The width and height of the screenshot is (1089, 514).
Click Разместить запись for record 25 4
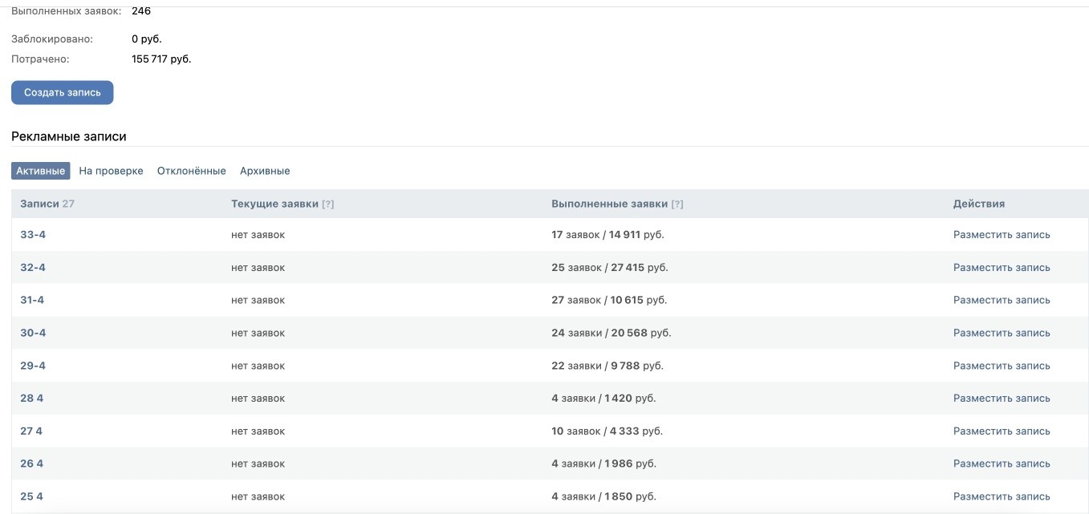(x=1002, y=496)
